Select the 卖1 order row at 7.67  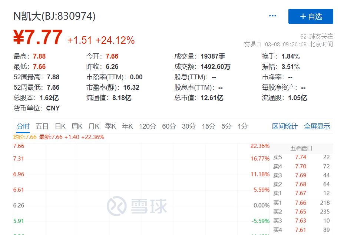point(301,193)
